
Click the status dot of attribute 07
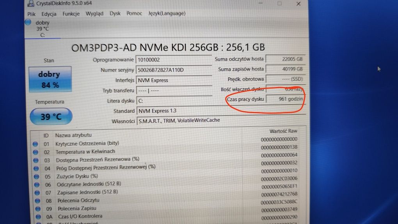37,193
